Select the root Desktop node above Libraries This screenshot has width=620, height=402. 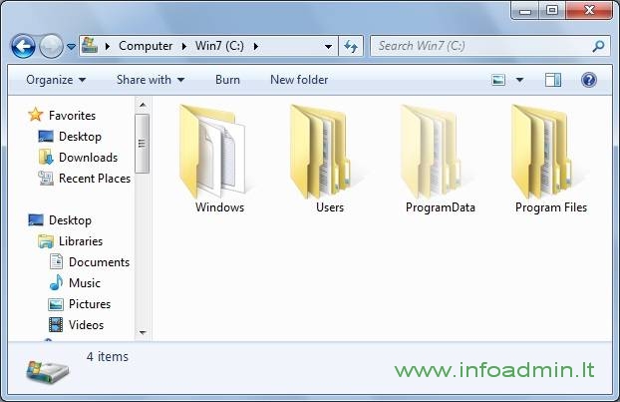coord(70,220)
